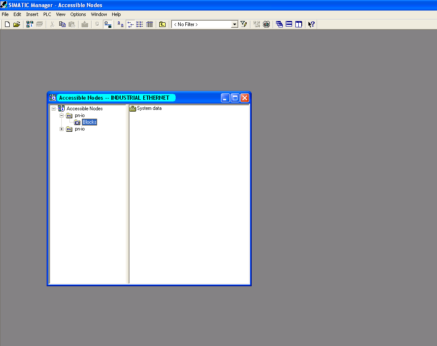Click the Accessible Nodes root tree icon

(x=61, y=108)
